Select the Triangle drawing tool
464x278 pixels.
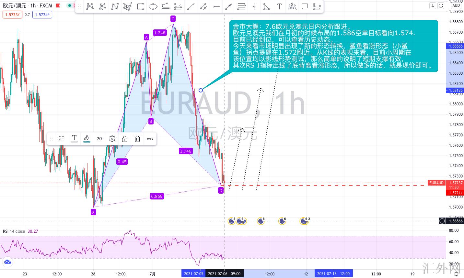[267, 6]
